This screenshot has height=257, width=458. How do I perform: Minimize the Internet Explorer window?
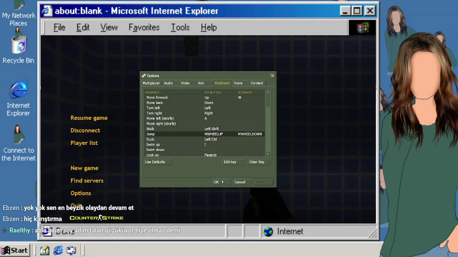click(x=345, y=11)
